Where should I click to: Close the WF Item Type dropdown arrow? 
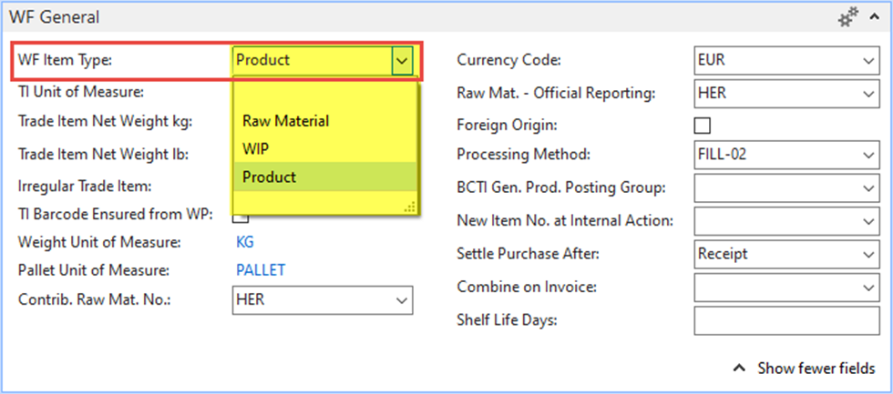click(402, 61)
